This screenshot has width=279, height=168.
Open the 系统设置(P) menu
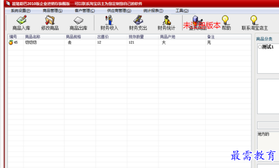click(x=21, y=11)
